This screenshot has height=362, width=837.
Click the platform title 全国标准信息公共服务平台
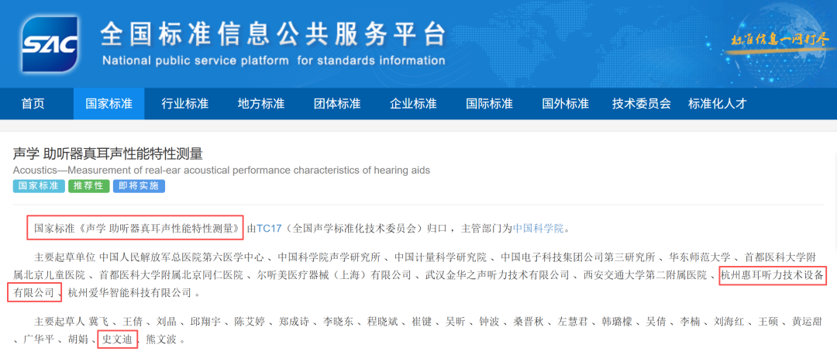(273, 34)
